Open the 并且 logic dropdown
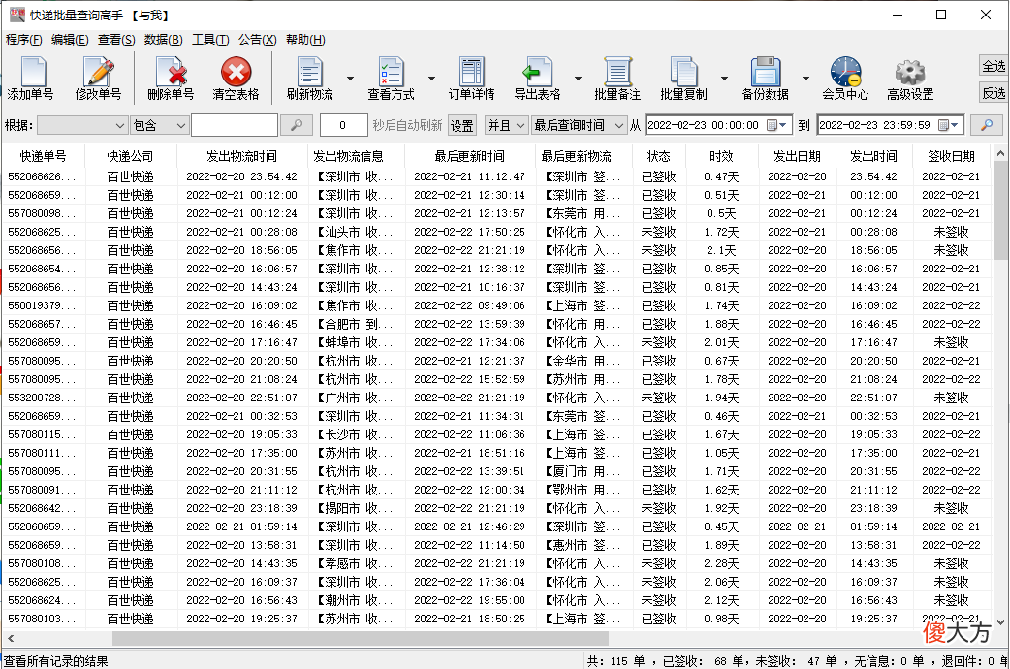 [x=507, y=125]
